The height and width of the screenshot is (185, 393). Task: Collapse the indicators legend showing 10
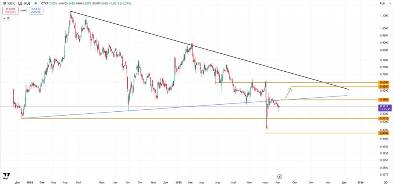click(6, 18)
